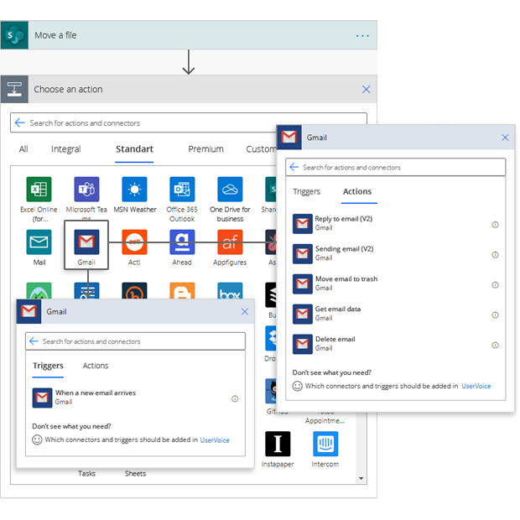Screen dimensions: 520x520
Task: Click the Mail connector icon
Action: pyautogui.click(x=39, y=242)
